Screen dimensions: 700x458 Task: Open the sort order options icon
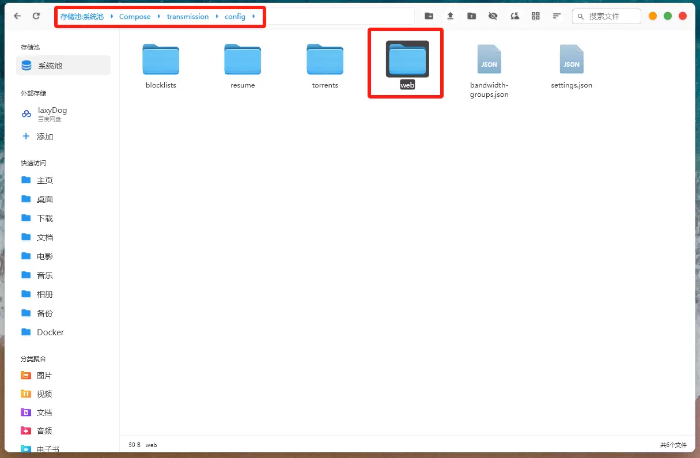[557, 16]
